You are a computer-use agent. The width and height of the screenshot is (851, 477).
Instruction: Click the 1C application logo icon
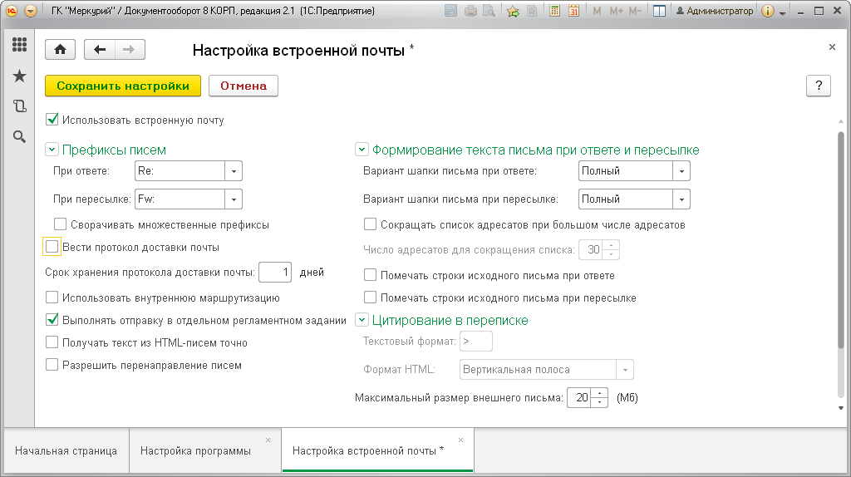[x=12, y=11]
